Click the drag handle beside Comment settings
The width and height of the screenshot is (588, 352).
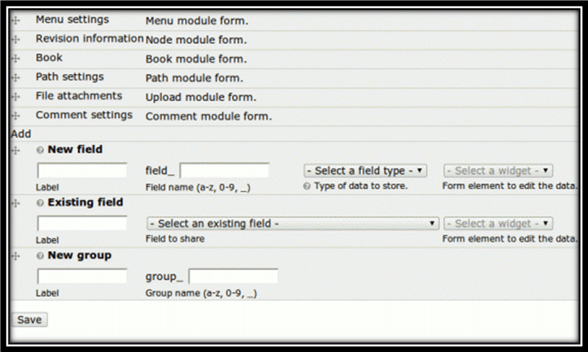tap(16, 116)
